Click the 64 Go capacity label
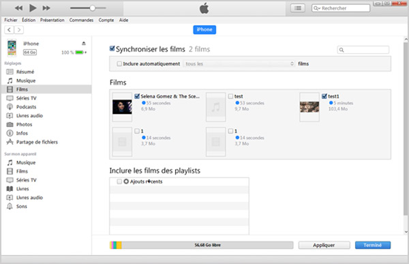Image resolution: width=409 pixels, height=264 pixels. coord(30,53)
